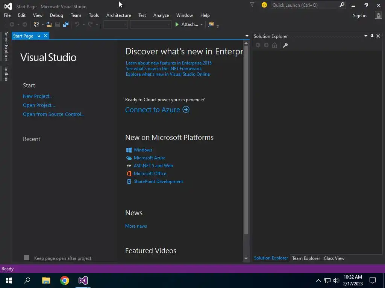Click Learn about new features in Enterprise 2015

click(169, 63)
